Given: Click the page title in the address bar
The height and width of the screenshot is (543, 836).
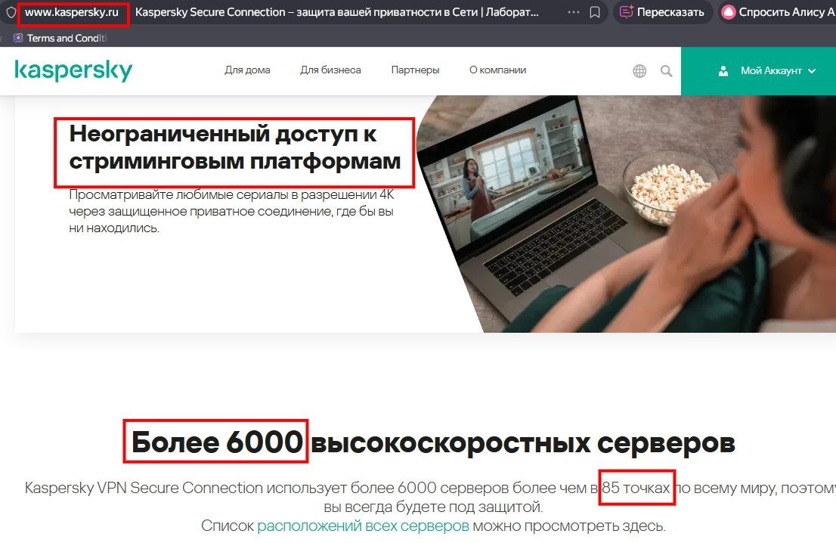Looking at the screenshot, I should coord(337,12).
